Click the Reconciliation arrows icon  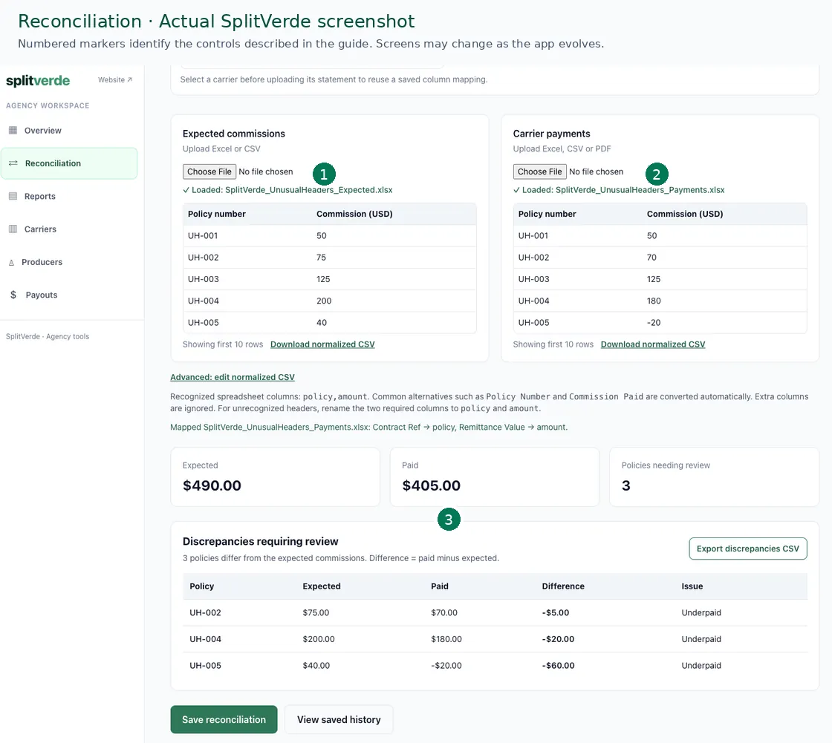(x=13, y=163)
